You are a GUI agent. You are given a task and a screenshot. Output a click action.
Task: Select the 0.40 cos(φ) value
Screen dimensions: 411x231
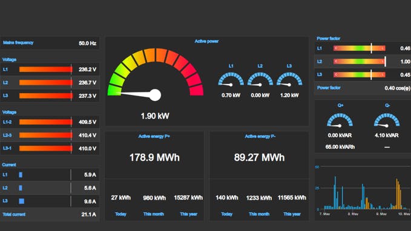[397, 88]
